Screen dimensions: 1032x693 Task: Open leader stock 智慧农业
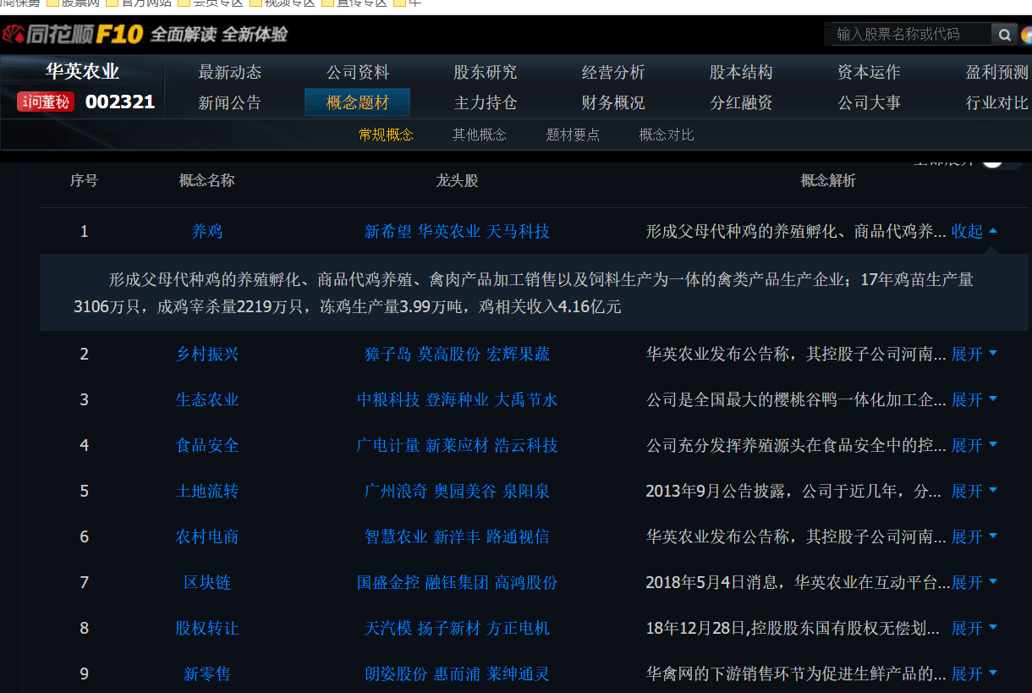(x=396, y=536)
